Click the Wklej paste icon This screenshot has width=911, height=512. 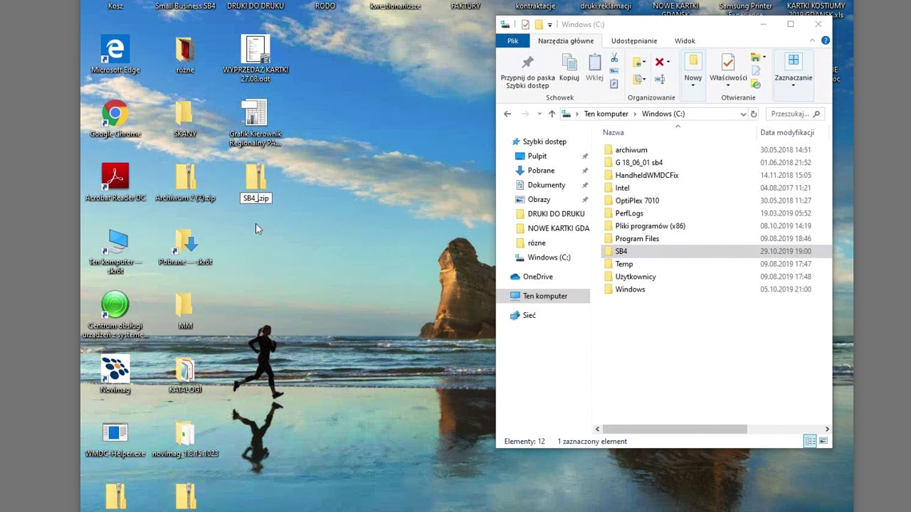(594, 63)
